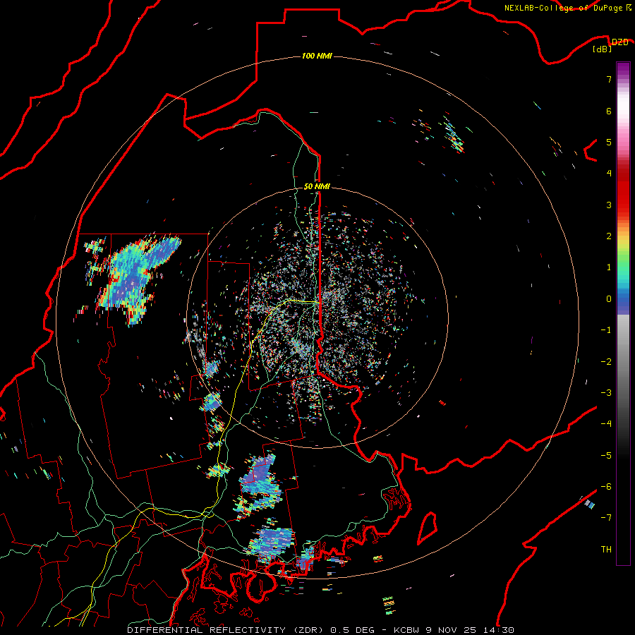Click the DIFFERENTIAL REFLECTIVITY (ZDR) caption title
This screenshot has width=635, height=635.
pyautogui.click(x=225, y=630)
